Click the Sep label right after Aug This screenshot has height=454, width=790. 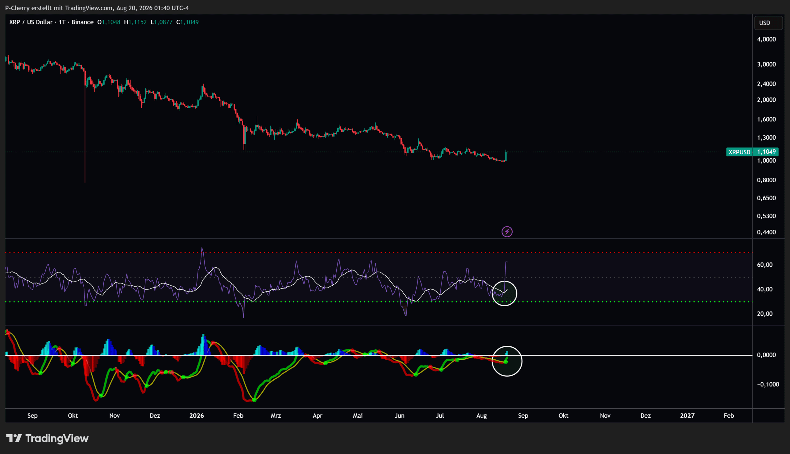coord(523,416)
